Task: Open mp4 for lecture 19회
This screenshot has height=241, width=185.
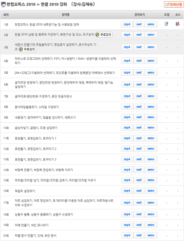Action: click(127, 225)
